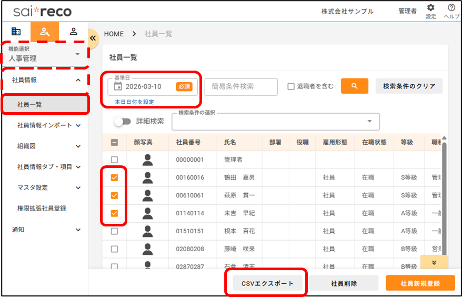Viewport: 462px width, 297px height.
Task: Collapse sidebar with double chevron icon
Action: pyautogui.click(x=93, y=38)
